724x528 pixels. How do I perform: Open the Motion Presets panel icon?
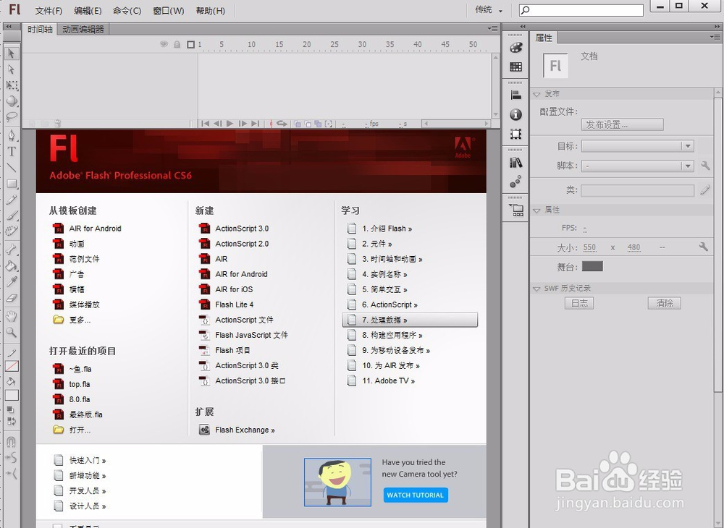(x=515, y=182)
